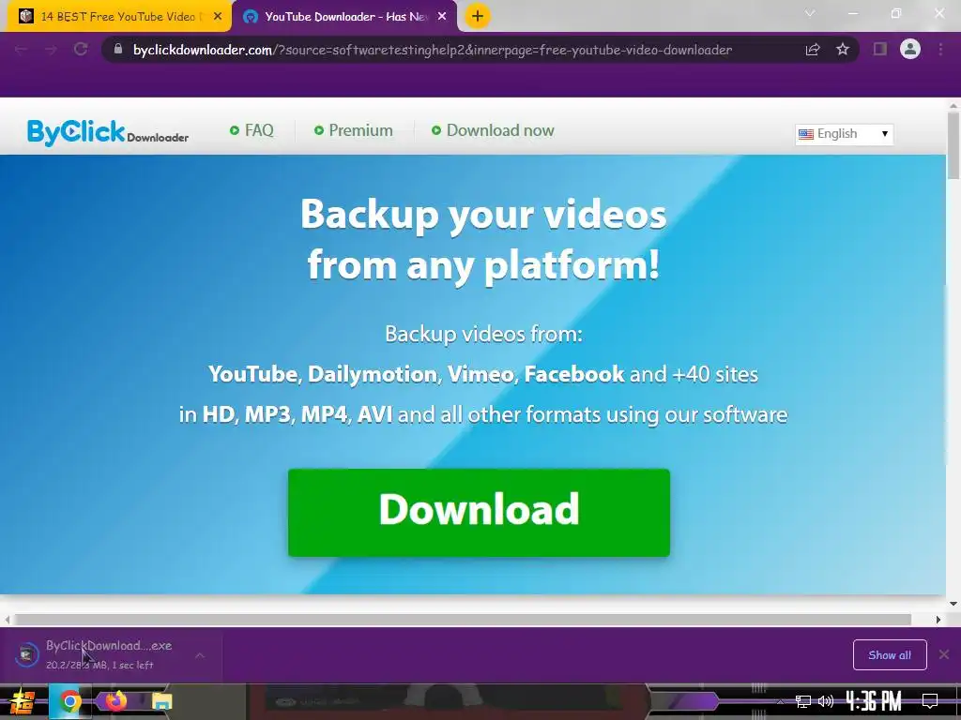961x720 pixels.
Task: Click the ByClick Downloader logo
Action: click(108, 131)
